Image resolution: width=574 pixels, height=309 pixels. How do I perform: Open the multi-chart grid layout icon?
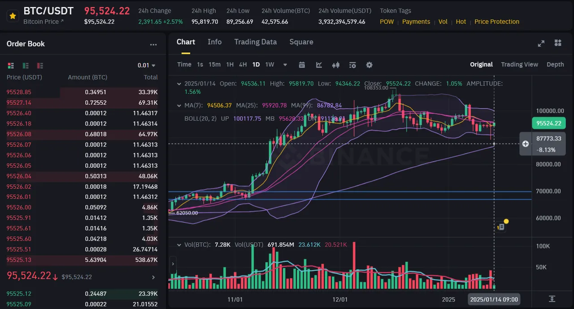click(558, 43)
